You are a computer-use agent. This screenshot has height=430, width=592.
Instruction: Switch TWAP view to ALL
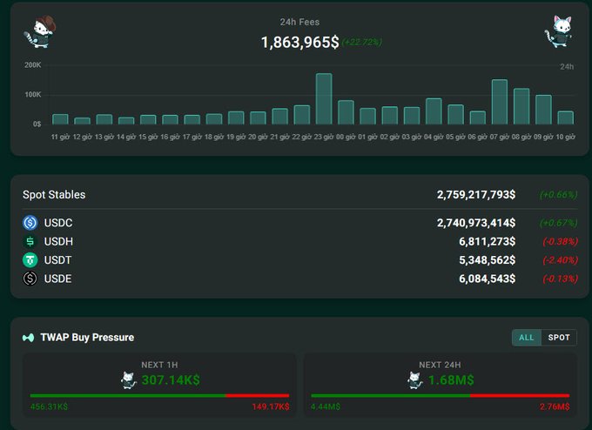point(527,338)
